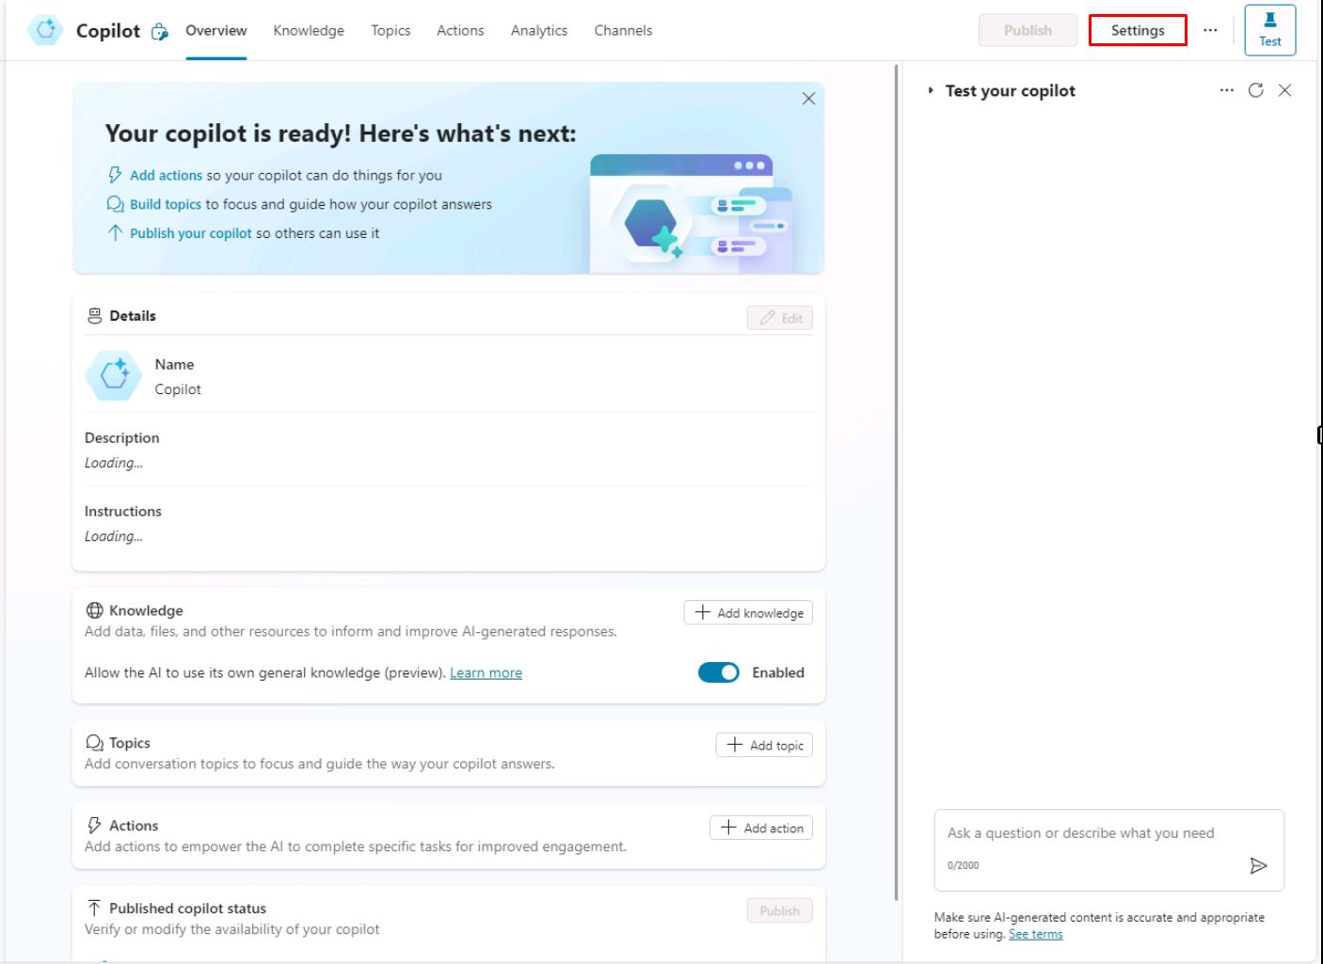Click the Add topic button
1323x964 pixels.
click(765, 746)
